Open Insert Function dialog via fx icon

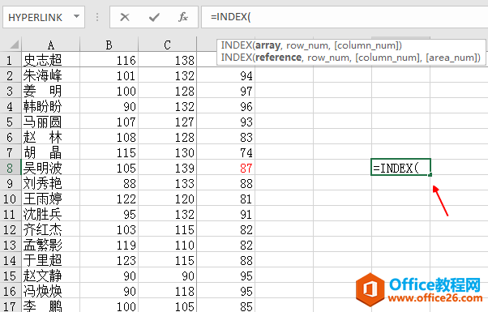[x=183, y=17]
